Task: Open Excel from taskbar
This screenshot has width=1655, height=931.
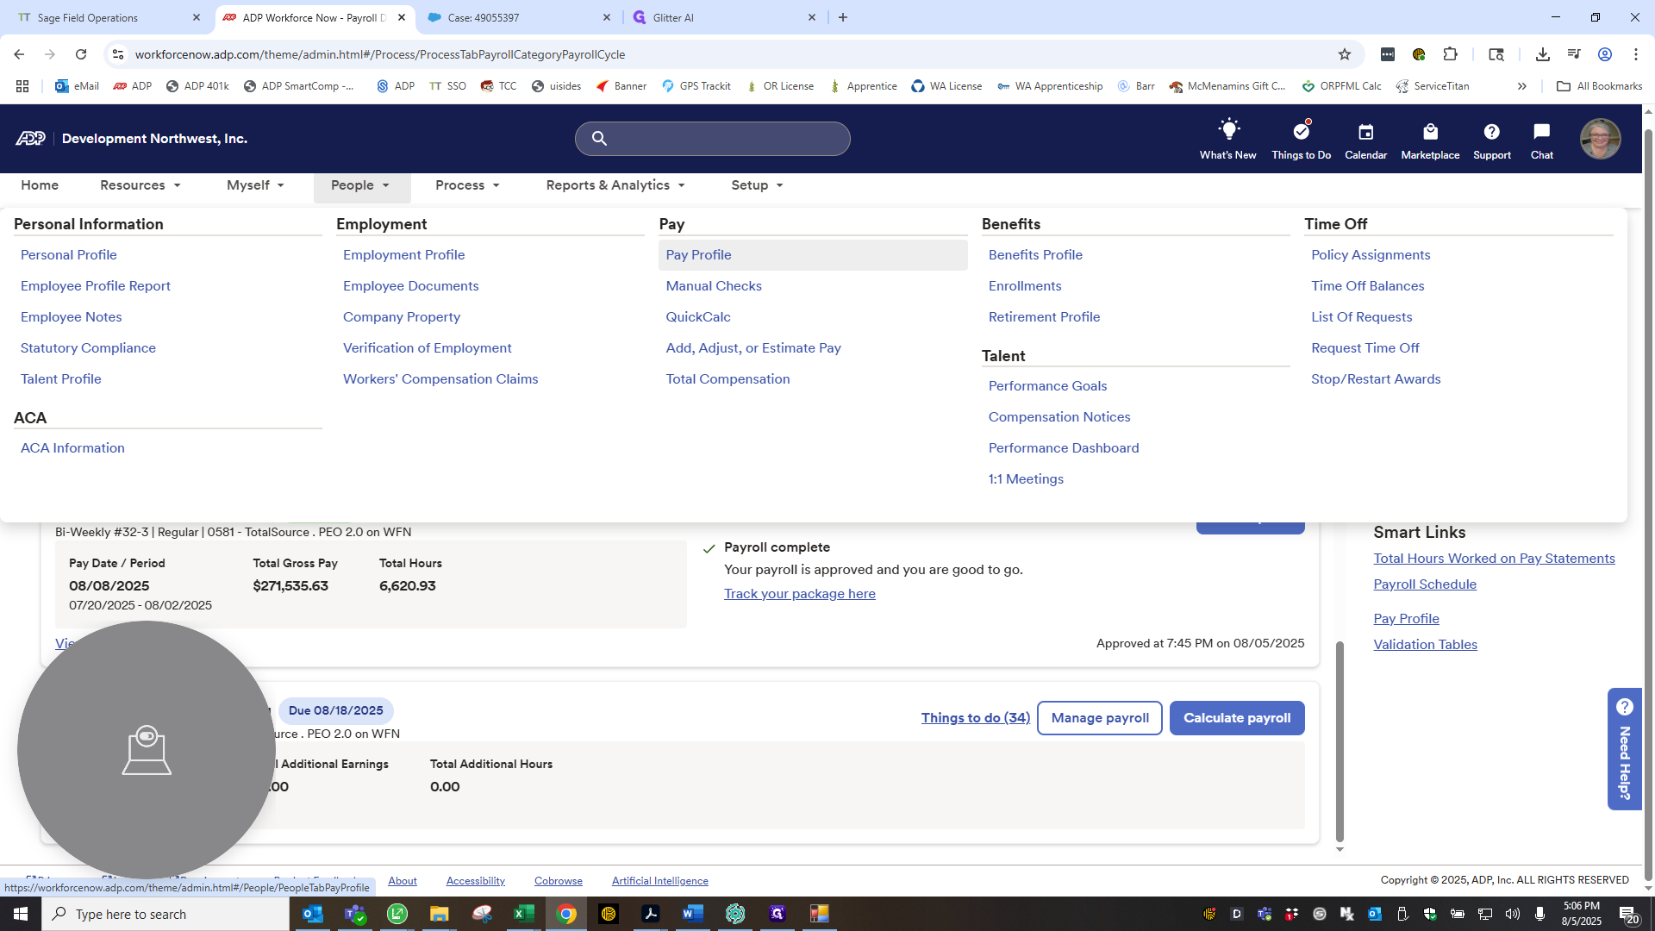Action: 523,914
